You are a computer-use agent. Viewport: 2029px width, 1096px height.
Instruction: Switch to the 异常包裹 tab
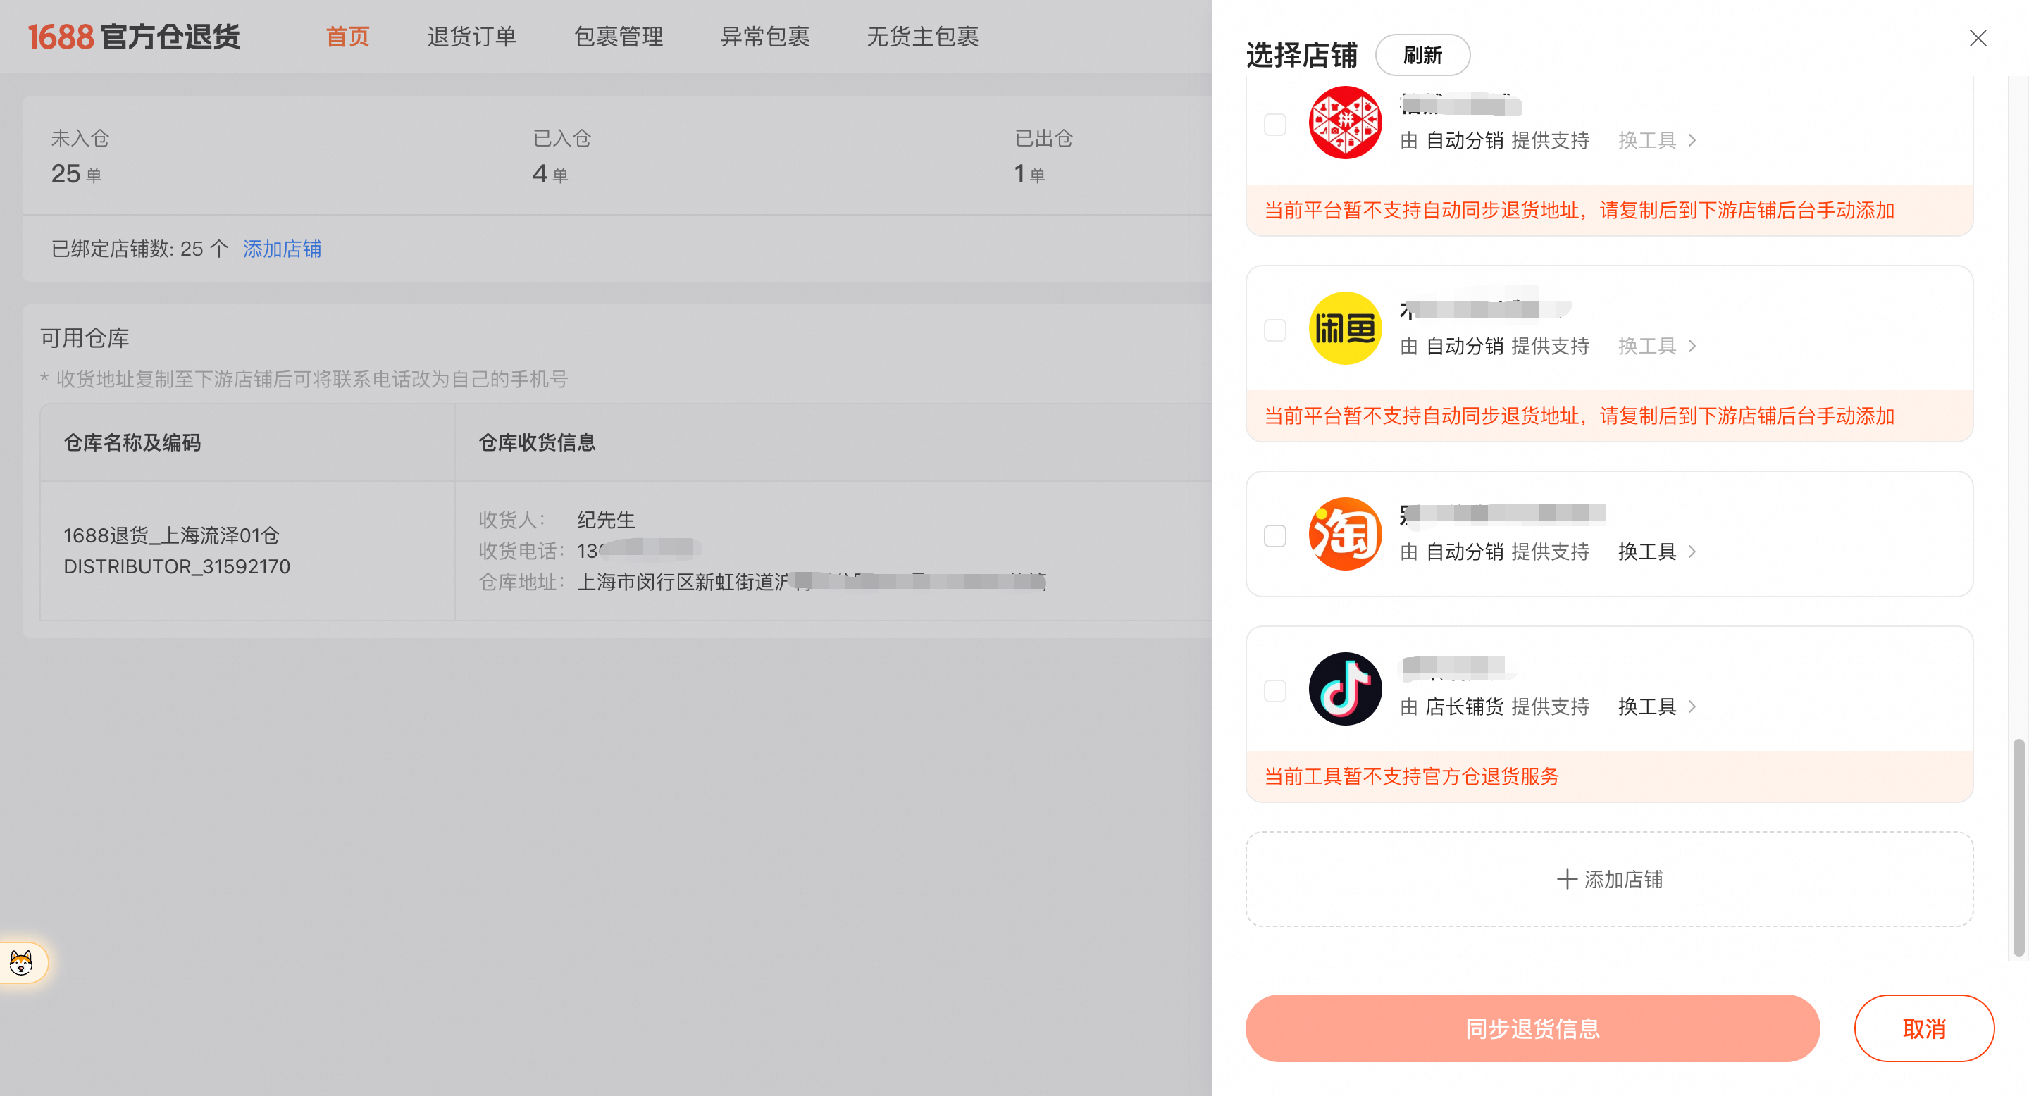pos(764,36)
